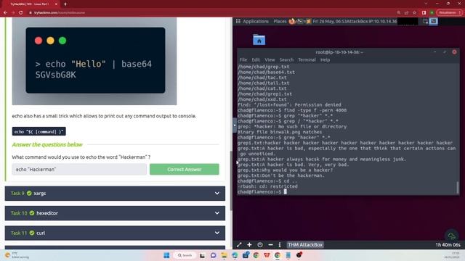
Task: Click the Chrome Update button
Action: coord(449,13)
